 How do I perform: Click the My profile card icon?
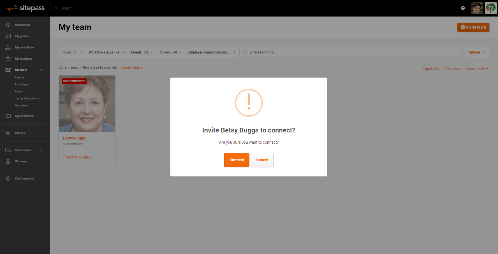pos(8,36)
